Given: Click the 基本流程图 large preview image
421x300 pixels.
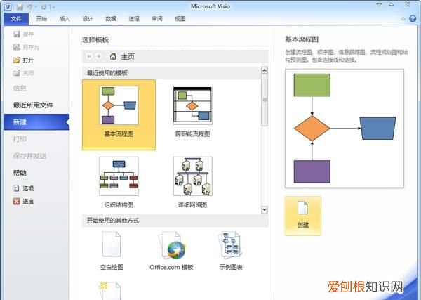Looking at the screenshot, I should (345, 129).
